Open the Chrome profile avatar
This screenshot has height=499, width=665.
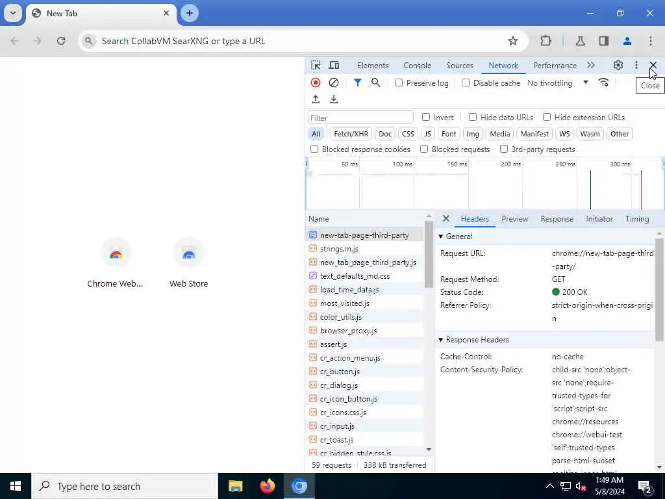[627, 41]
